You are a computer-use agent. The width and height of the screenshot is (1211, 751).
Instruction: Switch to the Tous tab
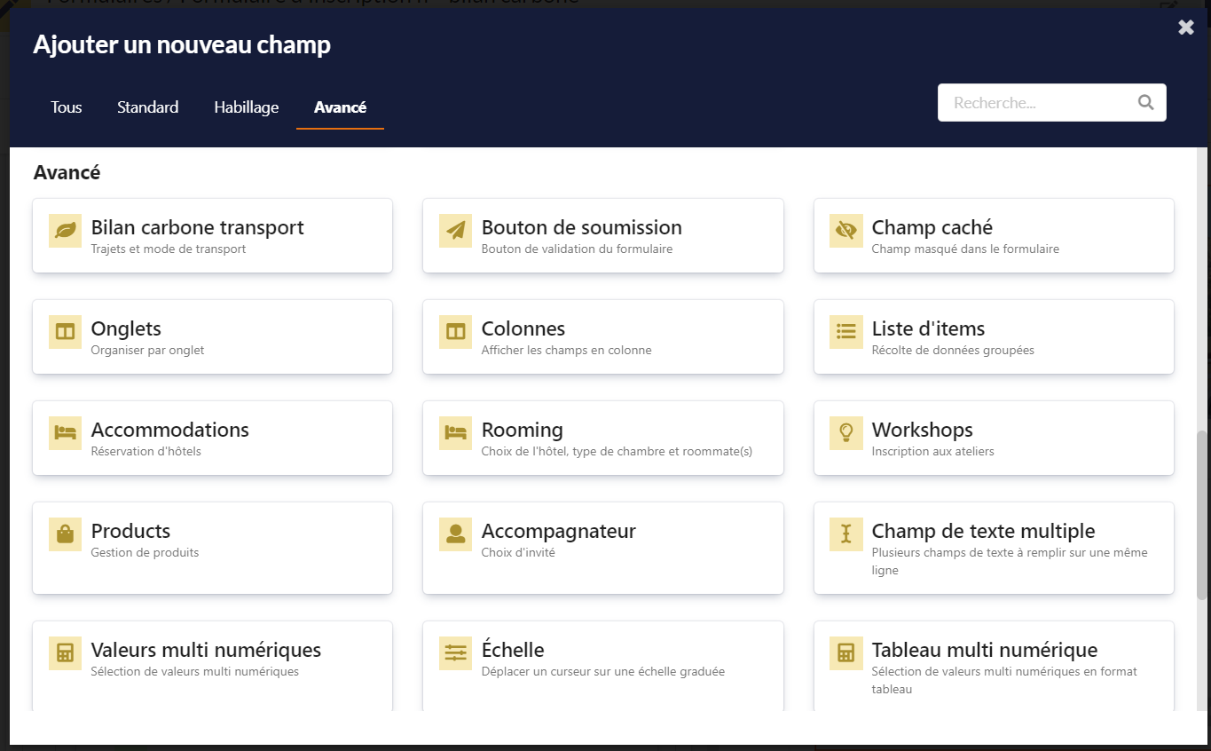pyautogui.click(x=67, y=107)
